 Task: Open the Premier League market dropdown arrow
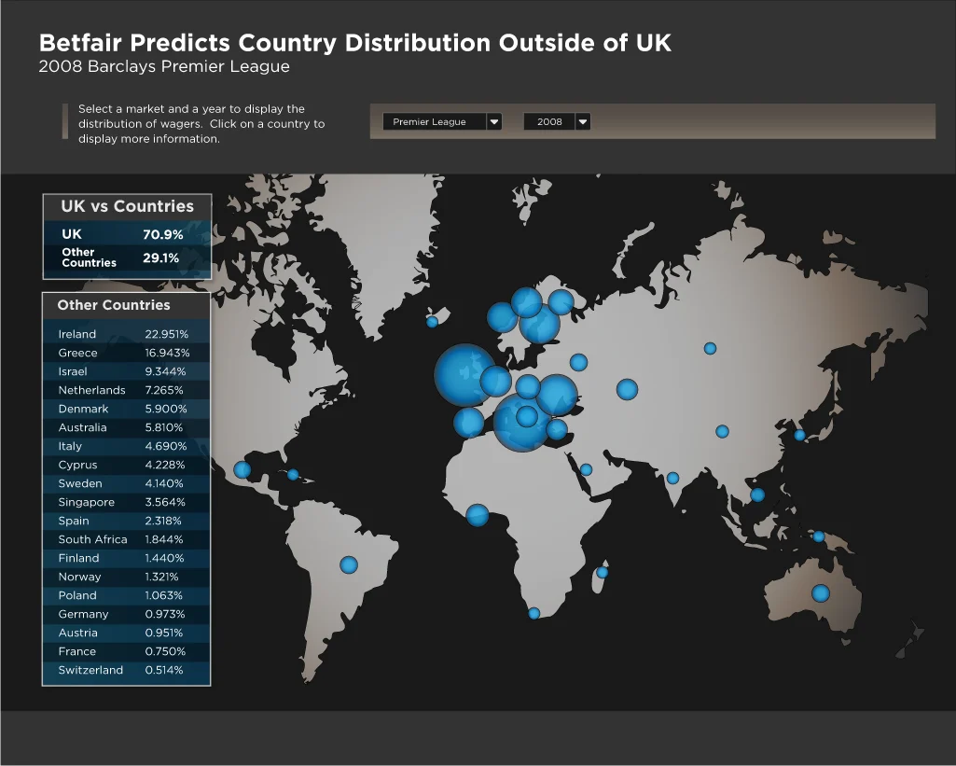tap(494, 122)
